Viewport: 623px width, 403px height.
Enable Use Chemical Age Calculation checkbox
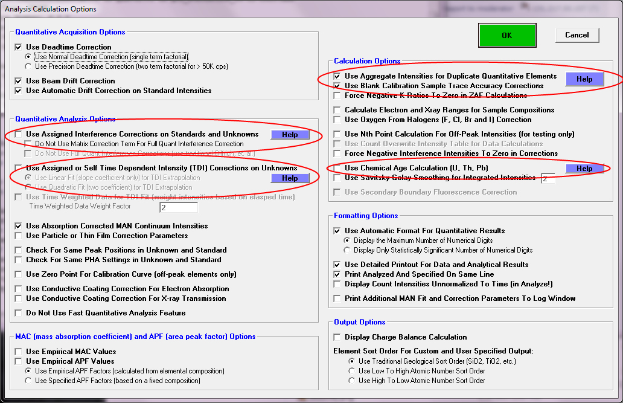(337, 168)
